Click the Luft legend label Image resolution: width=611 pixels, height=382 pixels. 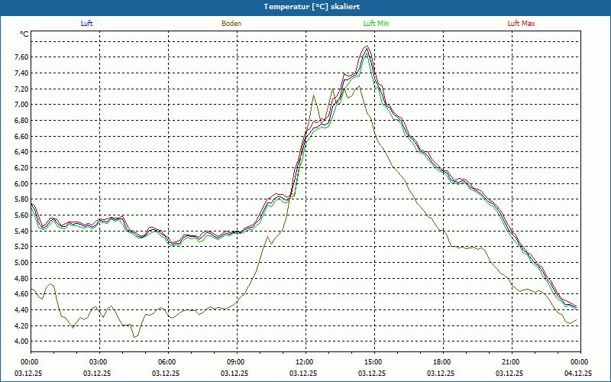click(86, 24)
